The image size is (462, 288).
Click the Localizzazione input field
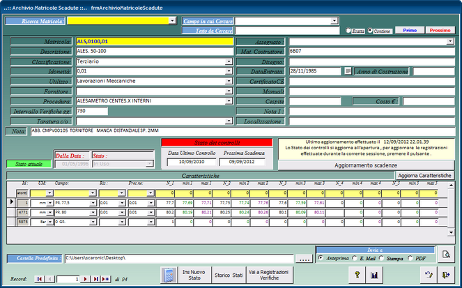coord(372,121)
